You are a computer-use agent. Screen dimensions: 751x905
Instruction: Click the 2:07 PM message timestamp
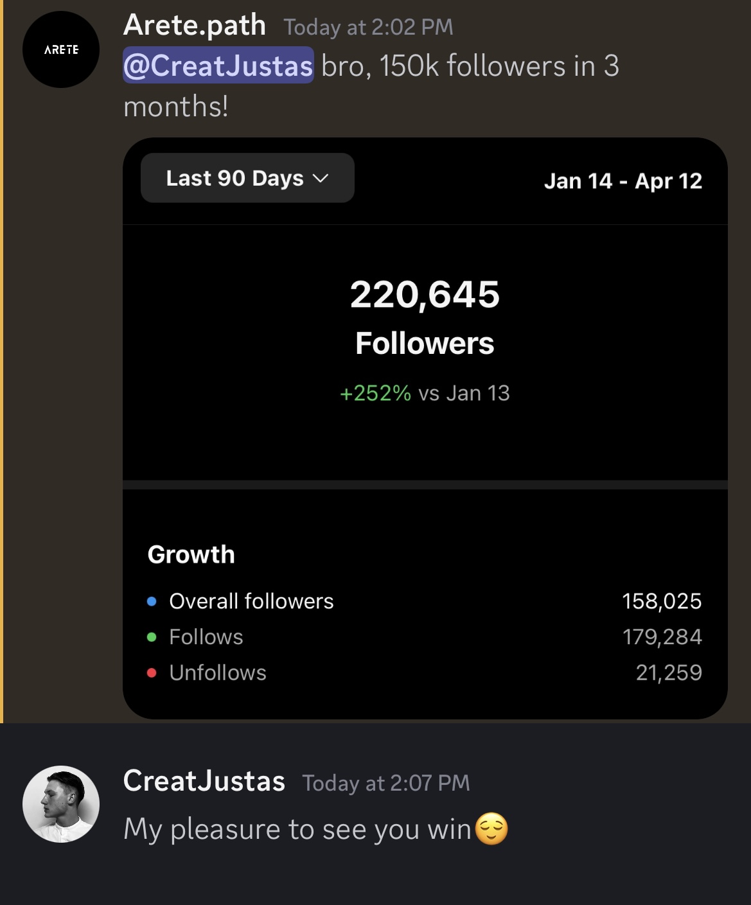click(x=386, y=783)
